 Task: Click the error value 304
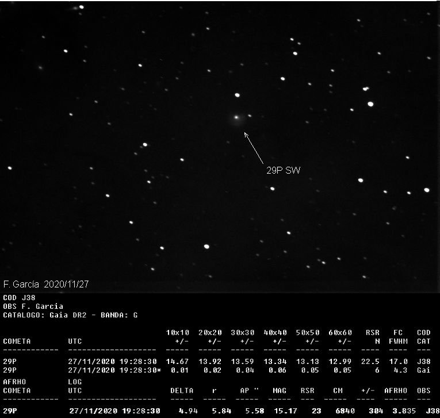[376, 411]
